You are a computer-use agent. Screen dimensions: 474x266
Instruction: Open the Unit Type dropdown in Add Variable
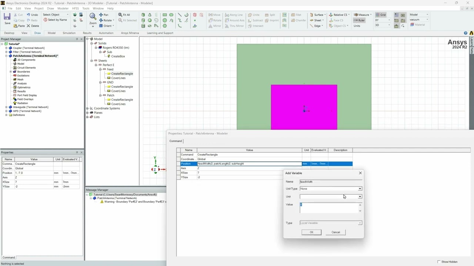(360, 189)
